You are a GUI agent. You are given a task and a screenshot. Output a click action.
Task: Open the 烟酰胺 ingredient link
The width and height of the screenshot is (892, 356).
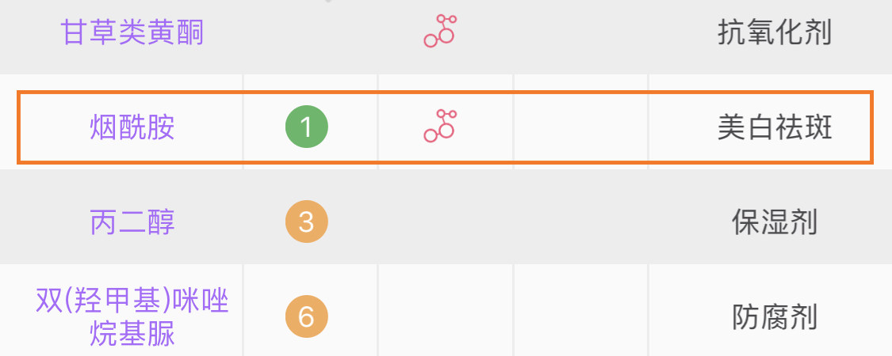132,127
